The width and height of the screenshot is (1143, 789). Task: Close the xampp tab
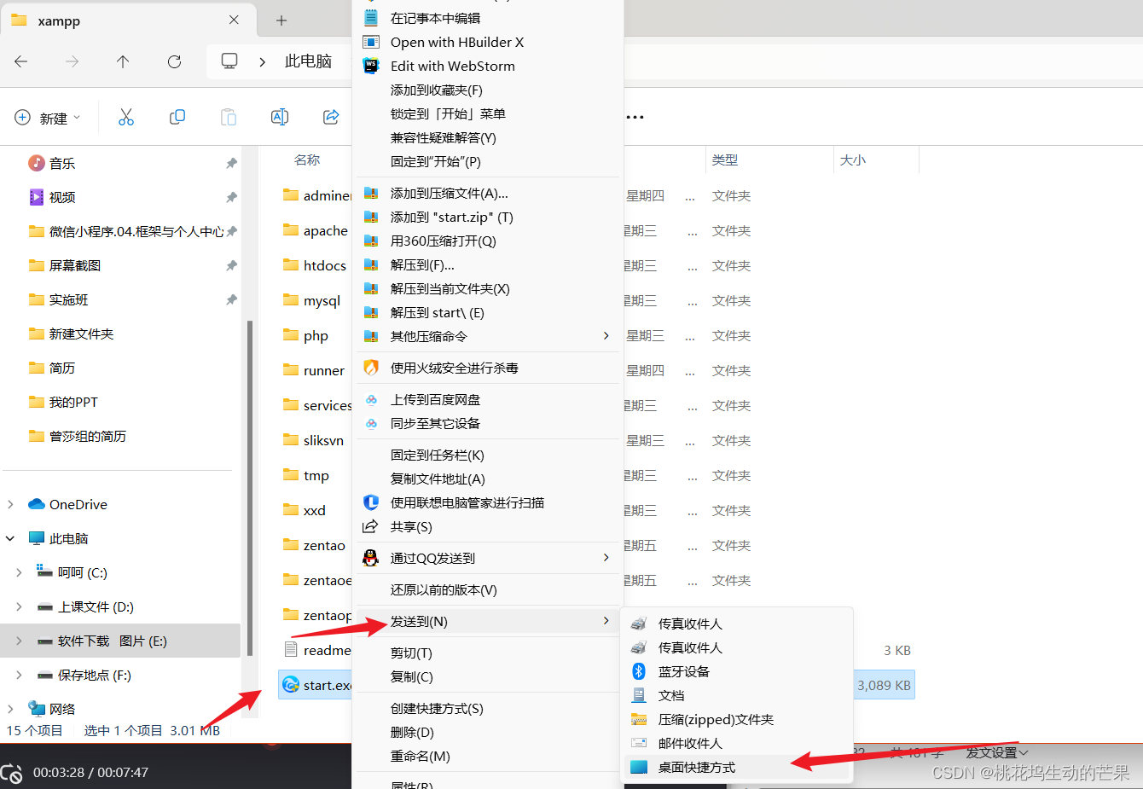point(234,20)
